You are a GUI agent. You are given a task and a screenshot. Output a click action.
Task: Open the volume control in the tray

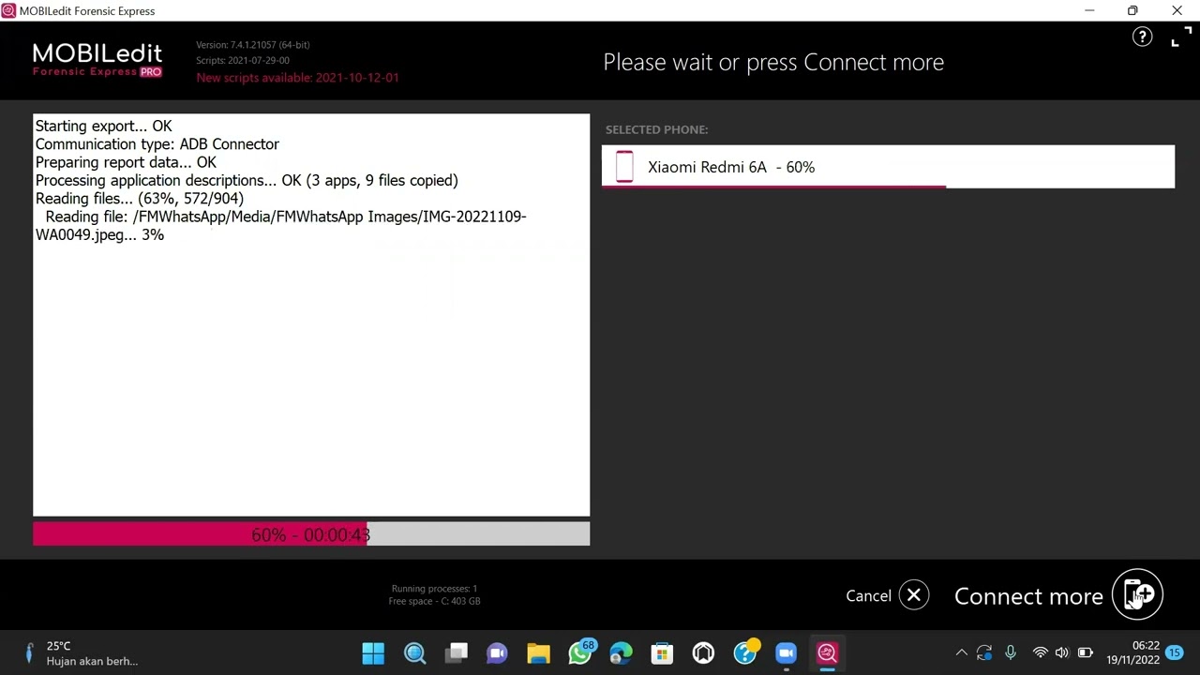point(1062,653)
